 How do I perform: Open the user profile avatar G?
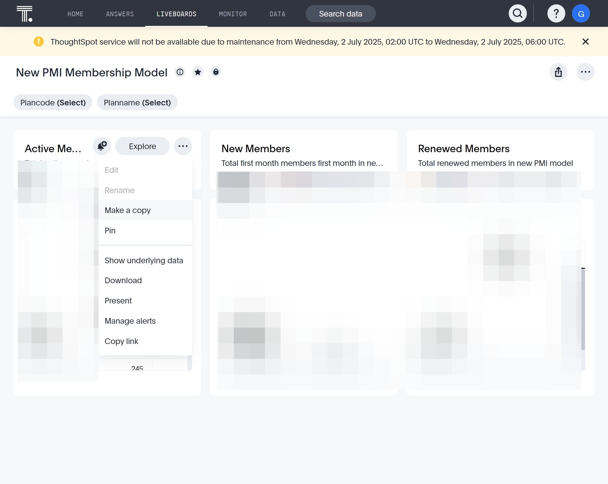coord(581,13)
